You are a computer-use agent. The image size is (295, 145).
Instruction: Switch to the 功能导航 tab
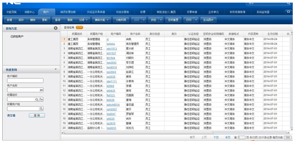click(x=12, y=12)
